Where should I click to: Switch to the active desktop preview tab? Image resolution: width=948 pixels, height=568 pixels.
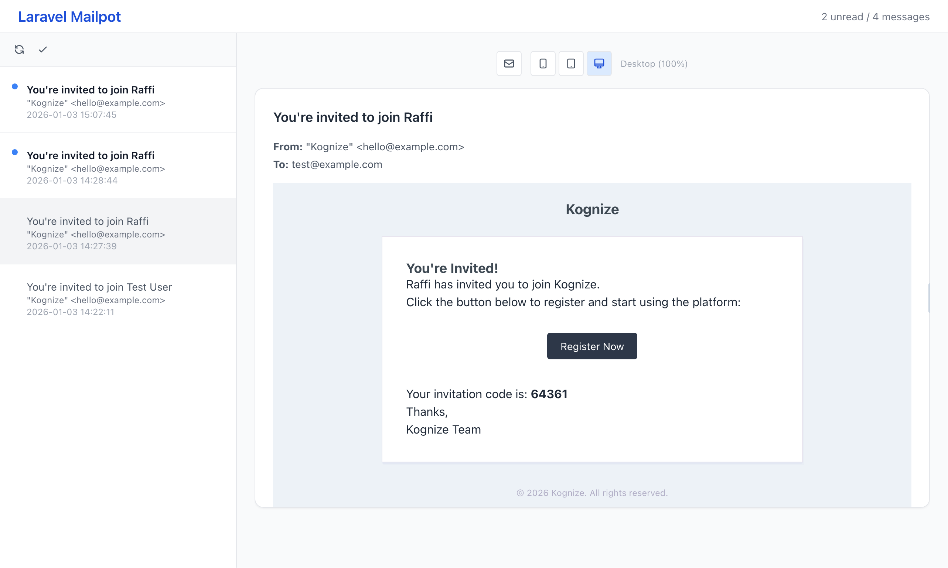[599, 63]
